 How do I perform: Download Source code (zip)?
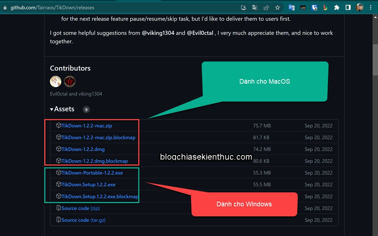80,208
